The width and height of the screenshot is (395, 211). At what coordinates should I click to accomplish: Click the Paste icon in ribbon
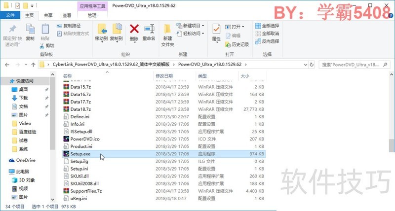45,29
